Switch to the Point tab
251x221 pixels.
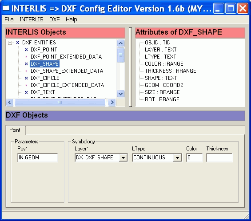tap(15, 130)
